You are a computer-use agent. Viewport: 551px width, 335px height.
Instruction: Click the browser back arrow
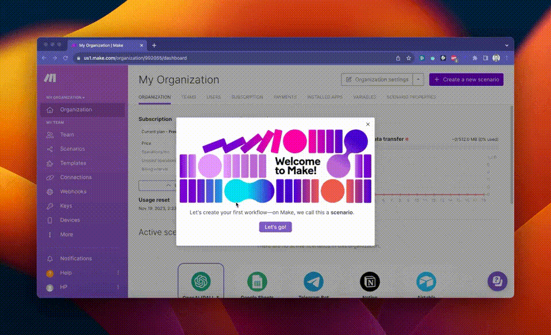click(x=44, y=58)
